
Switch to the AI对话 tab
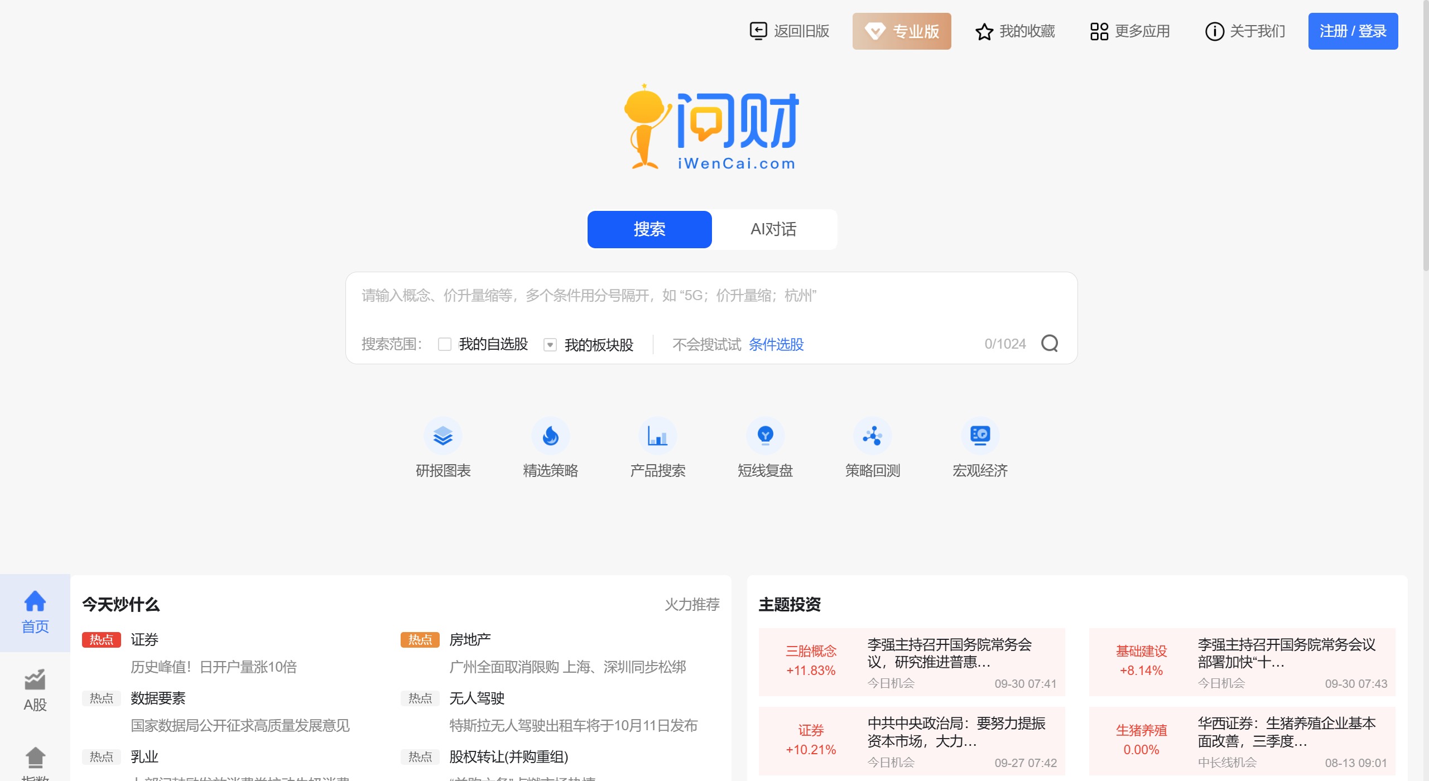[774, 229]
